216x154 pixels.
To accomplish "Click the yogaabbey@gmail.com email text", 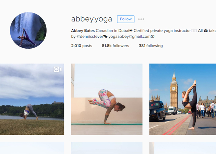I will coord(130,37).
